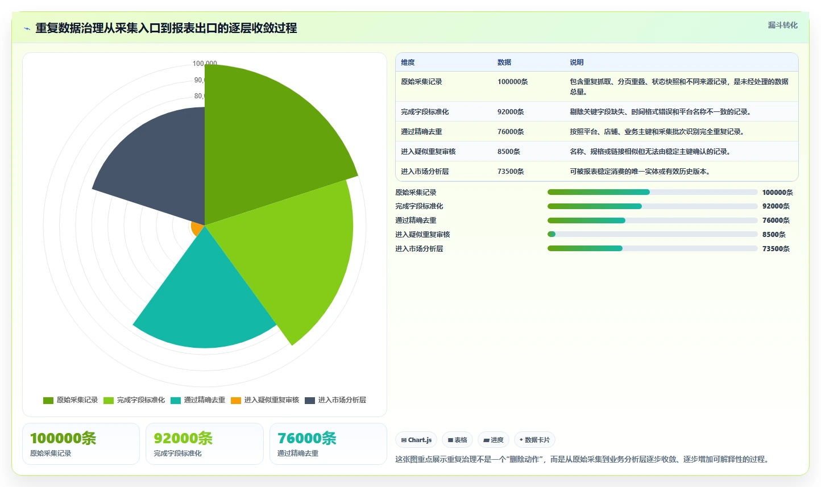The image size is (821, 487).
Task: Click the 完成字段标准化 progress bar
Action: (x=652, y=206)
